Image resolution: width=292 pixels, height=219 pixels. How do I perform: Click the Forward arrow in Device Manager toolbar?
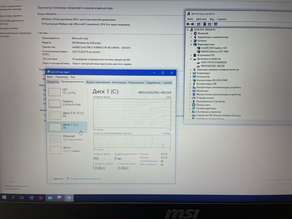click(x=192, y=24)
